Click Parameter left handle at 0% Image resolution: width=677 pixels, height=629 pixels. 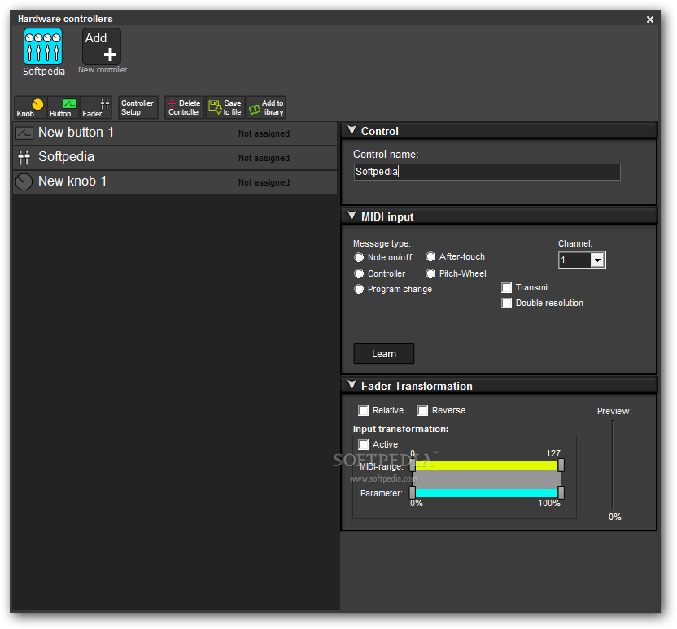click(x=413, y=492)
